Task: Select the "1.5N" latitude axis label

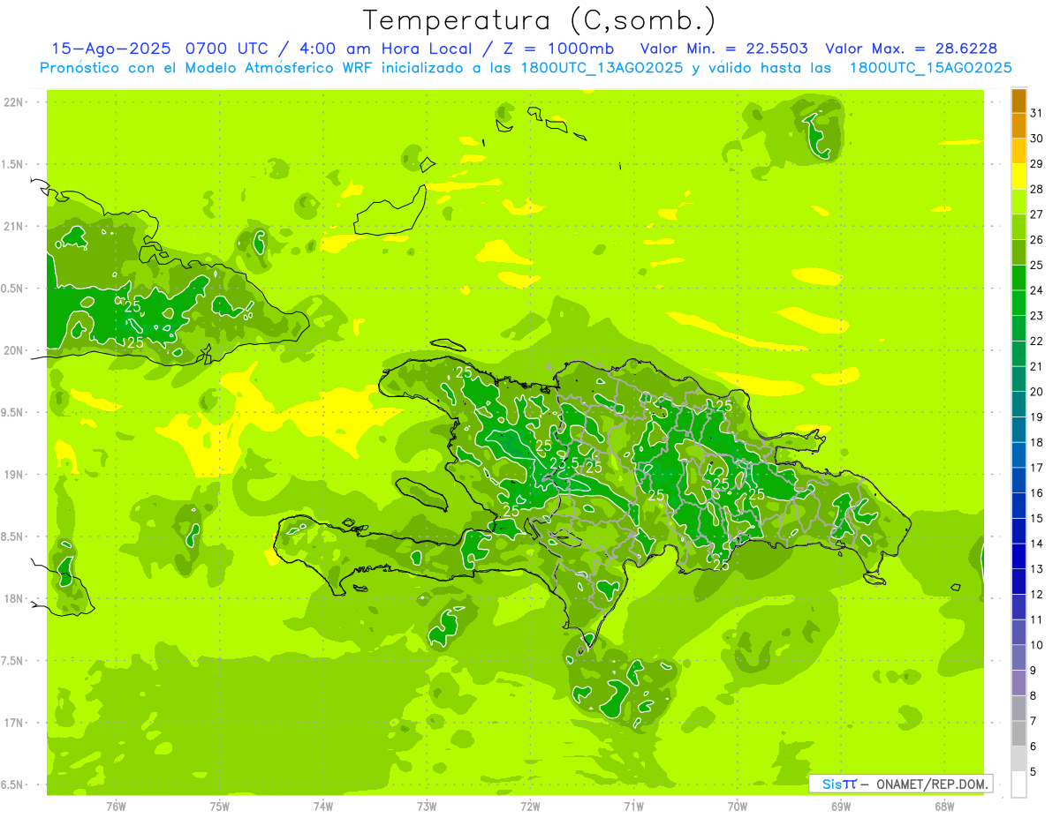Action: point(13,164)
